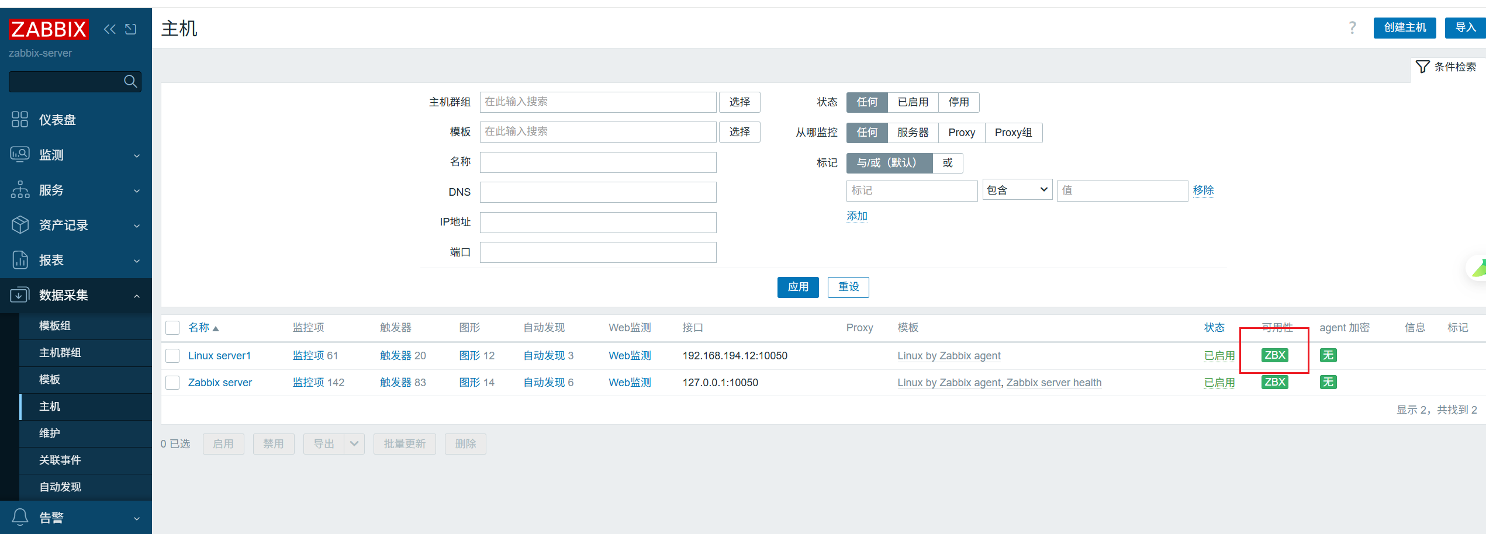Viewport: 1486px width, 534px height.
Task: Click the 服务 services icon
Action: coord(20,190)
